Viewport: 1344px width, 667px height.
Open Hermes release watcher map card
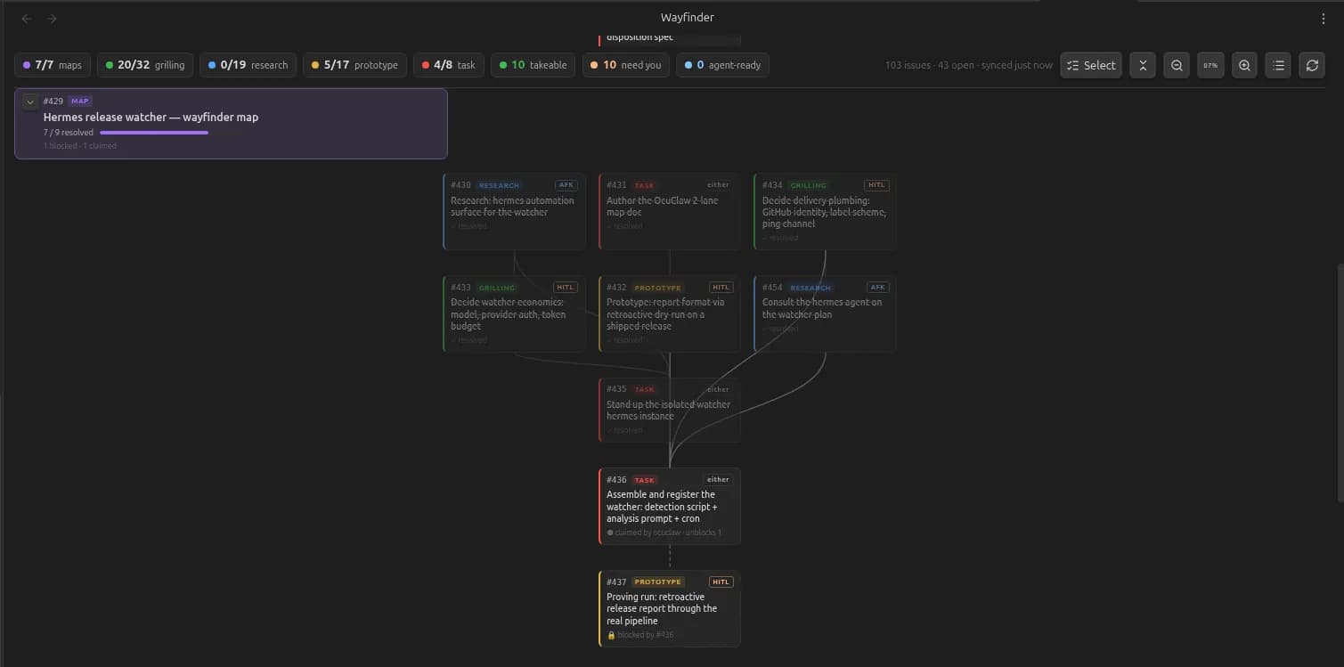(x=231, y=124)
